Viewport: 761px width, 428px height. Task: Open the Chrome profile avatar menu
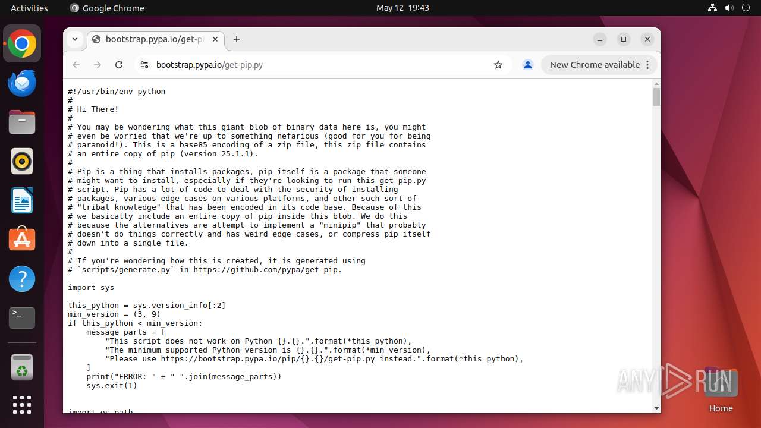pos(527,65)
